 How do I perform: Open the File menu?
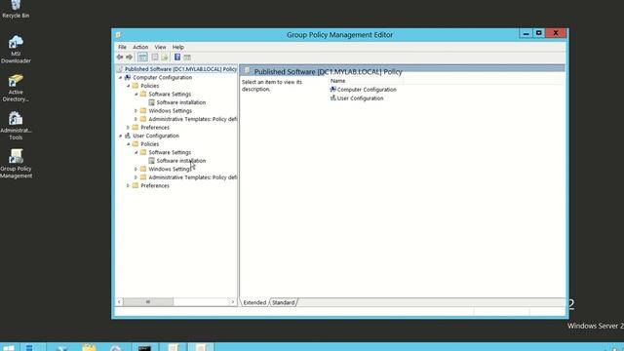[x=122, y=47]
